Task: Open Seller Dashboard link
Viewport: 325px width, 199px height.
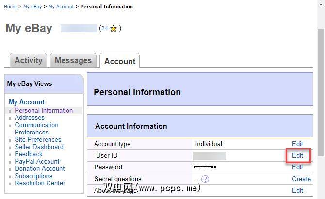Action: pos(39,147)
